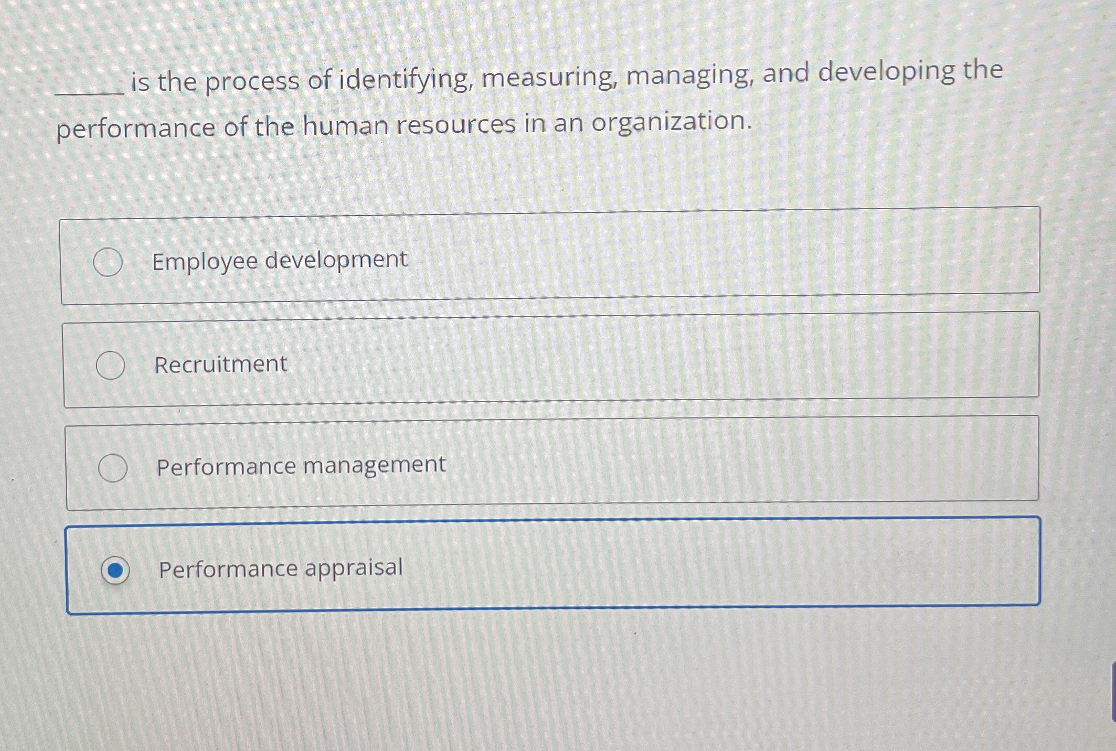
Task: Click the 'Recruitment' answer text
Action: [220, 364]
